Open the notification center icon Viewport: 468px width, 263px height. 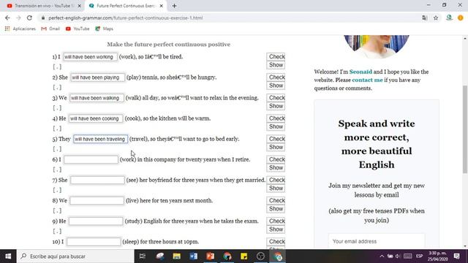click(x=456, y=256)
